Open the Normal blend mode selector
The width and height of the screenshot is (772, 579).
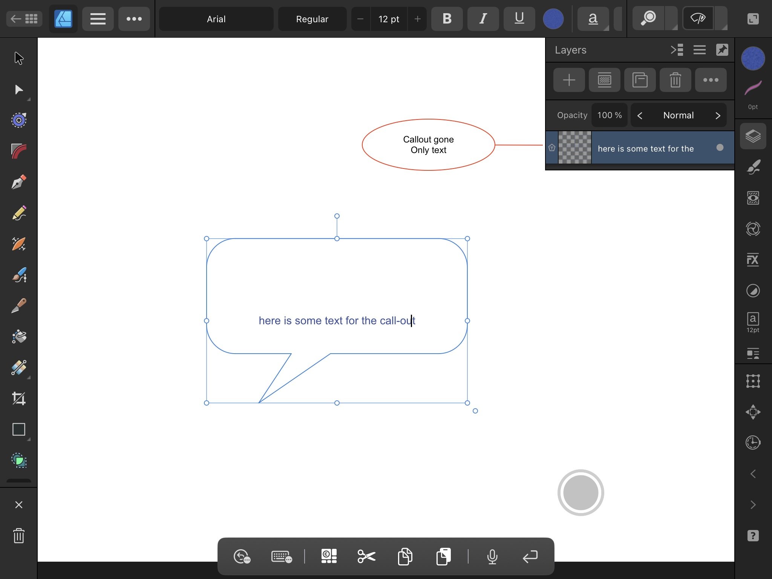pos(679,115)
